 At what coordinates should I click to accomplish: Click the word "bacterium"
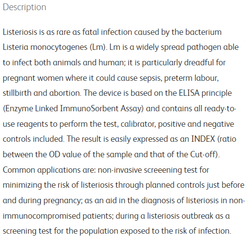pos(203,32)
